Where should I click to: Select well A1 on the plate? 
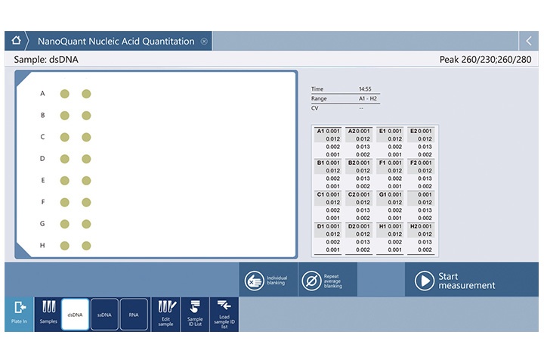(x=65, y=94)
